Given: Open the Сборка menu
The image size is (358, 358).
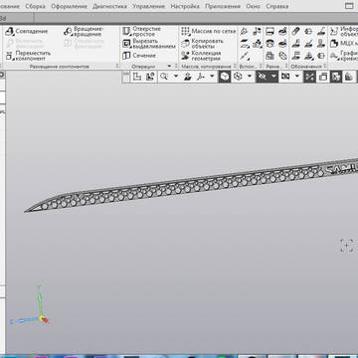Looking at the screenshot, I should pos(35,6).
